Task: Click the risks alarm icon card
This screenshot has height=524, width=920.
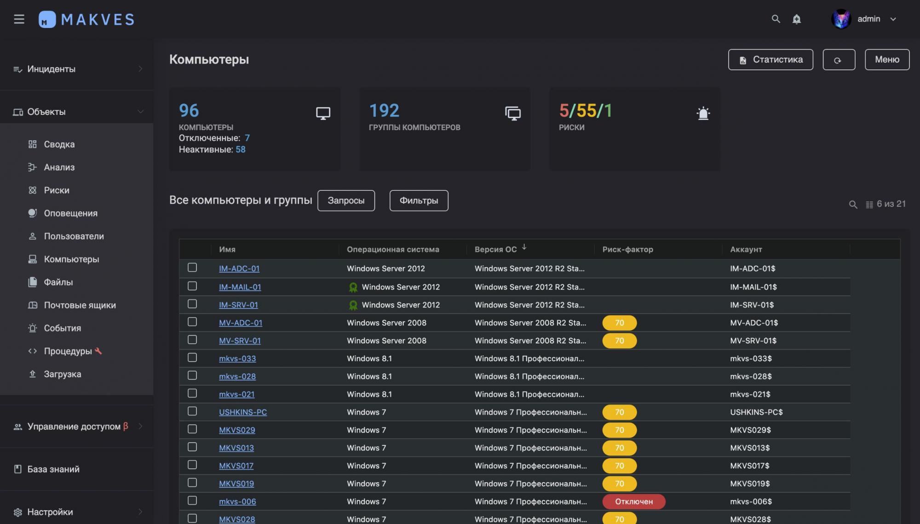Action: [x=703, y=113]
